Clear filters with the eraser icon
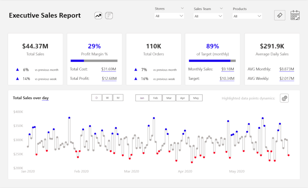Viewport: 308px width, 188px height. click(280, 15)
